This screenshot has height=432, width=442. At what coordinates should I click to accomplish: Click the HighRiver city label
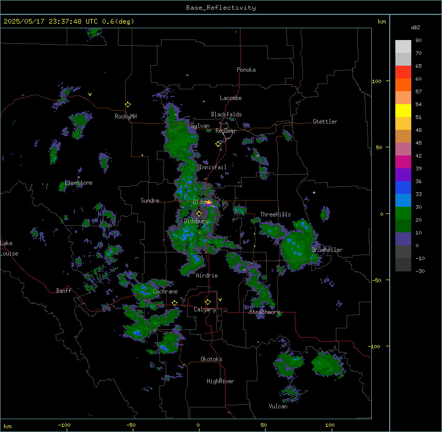click(220, 381)
